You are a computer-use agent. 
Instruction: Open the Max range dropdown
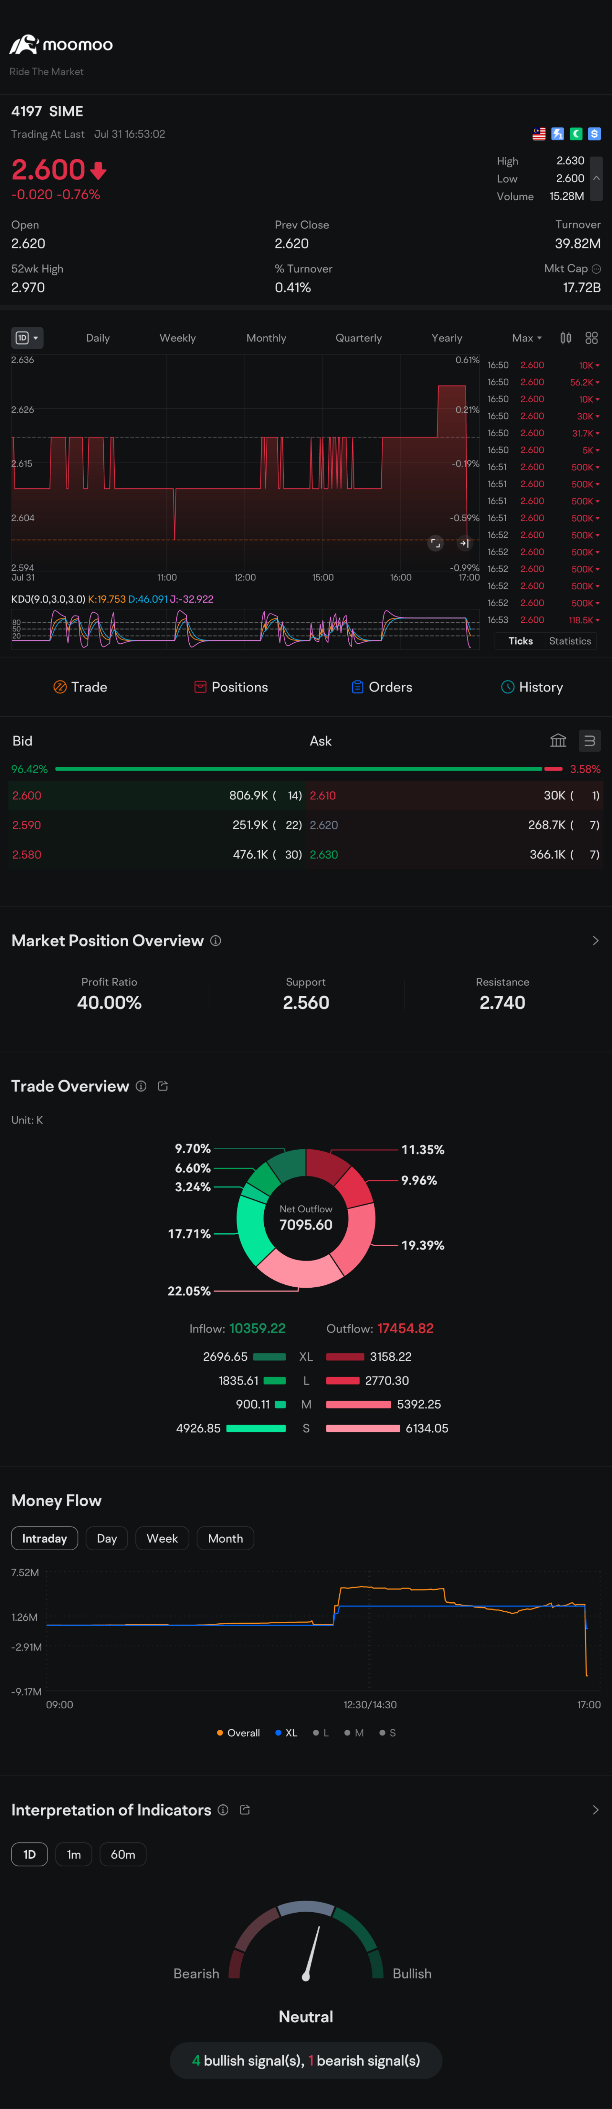[527, 338]
